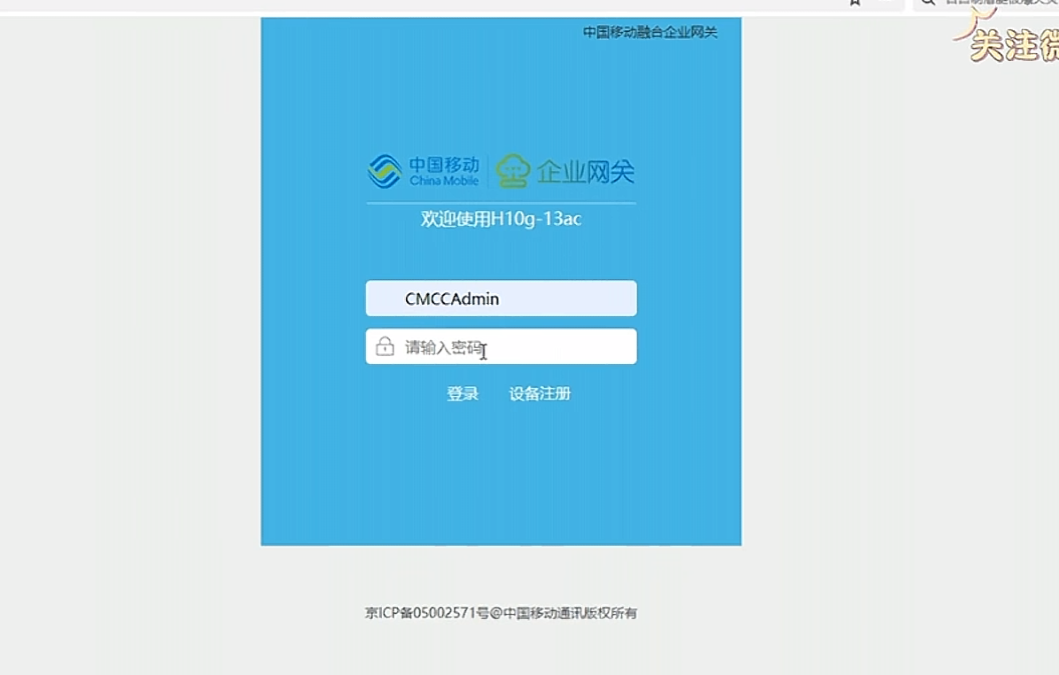Open the 设备注册 device registration link
The width and height of the screenshot is (1059, 675).
pyautogui.click(x=540, y=393)
